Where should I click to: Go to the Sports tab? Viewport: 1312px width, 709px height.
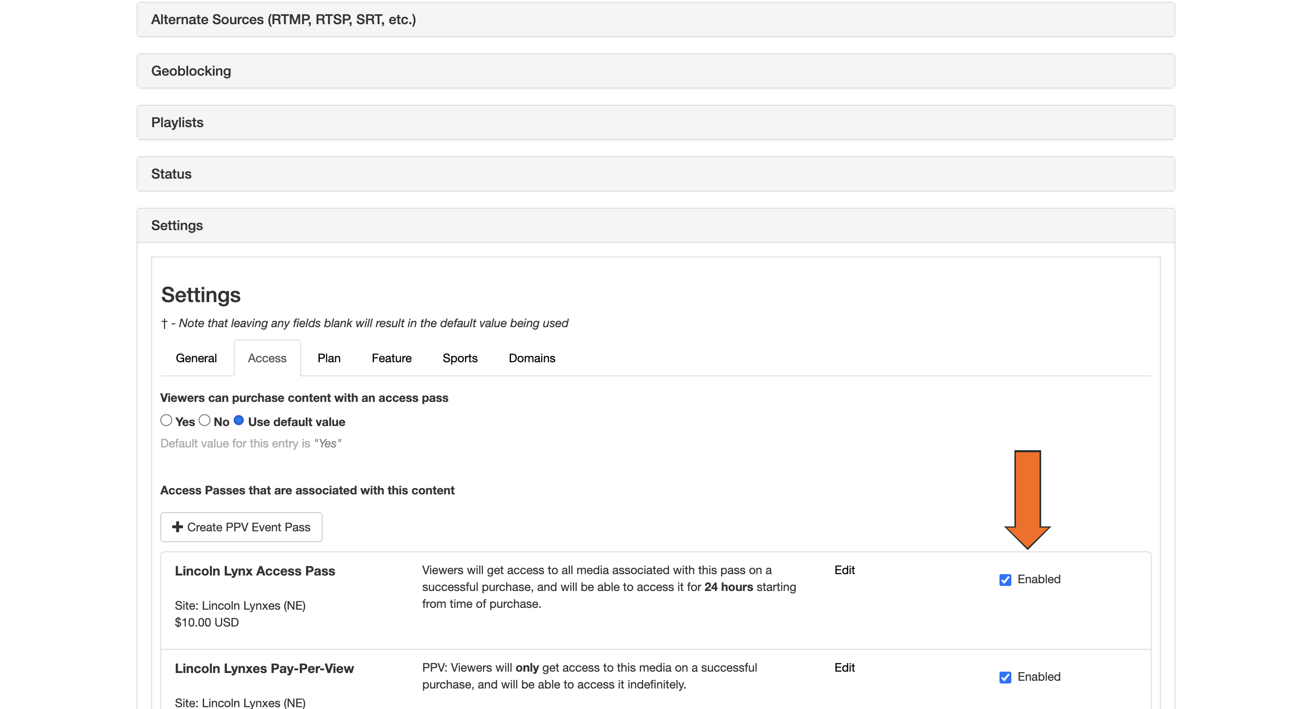[460, 358]
